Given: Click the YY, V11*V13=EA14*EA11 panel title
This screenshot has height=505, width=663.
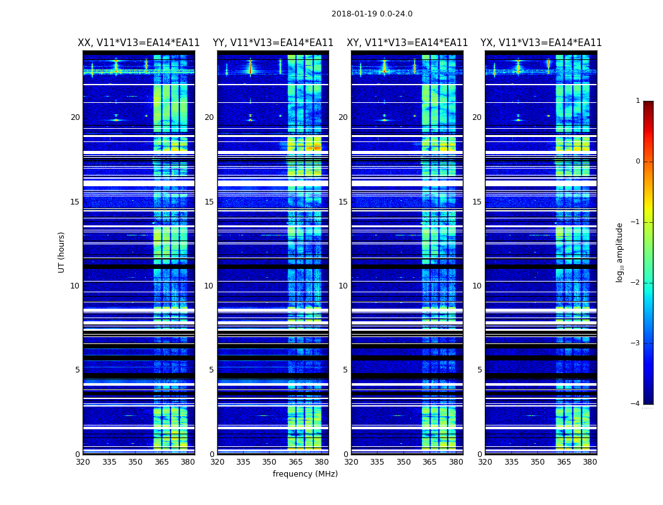Looking at the screenshot, I should coord(273,43).
